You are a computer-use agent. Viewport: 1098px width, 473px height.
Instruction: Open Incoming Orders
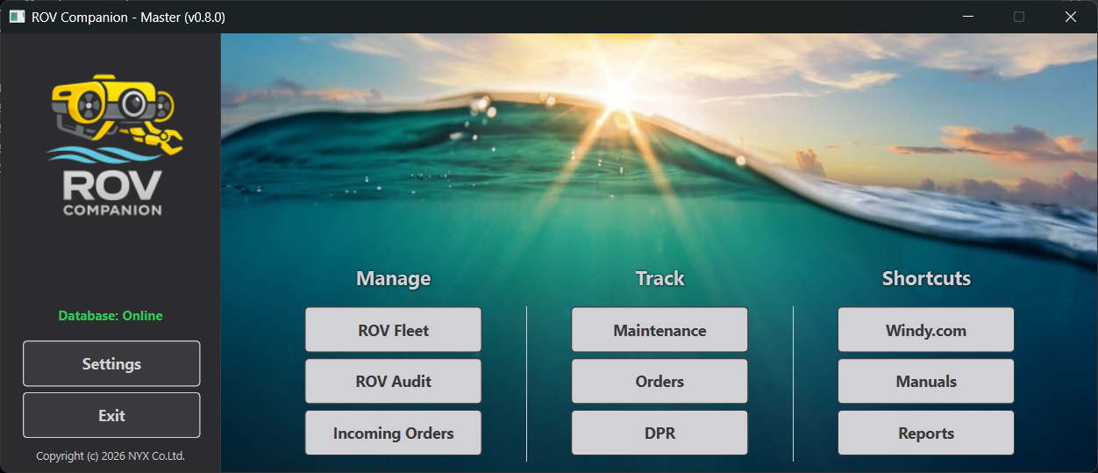(393, 433)
